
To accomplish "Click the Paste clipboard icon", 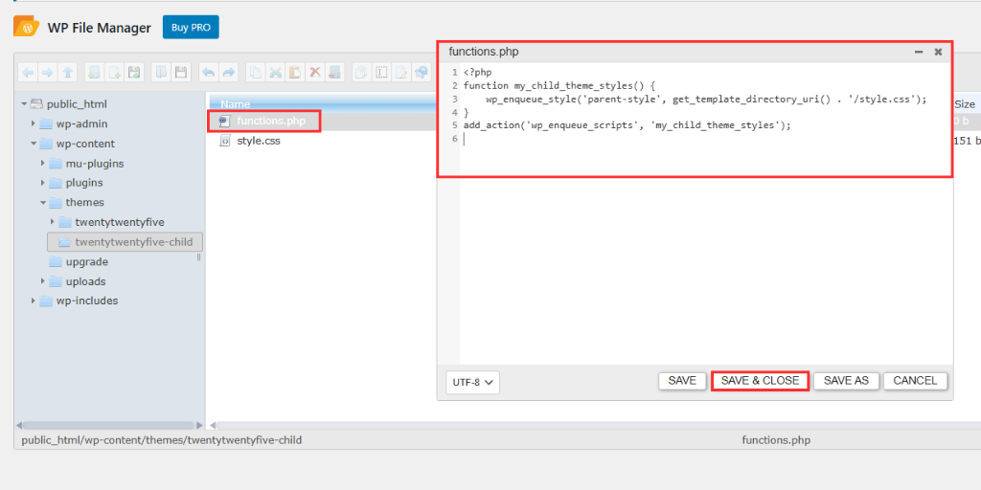I will point(295,73).
